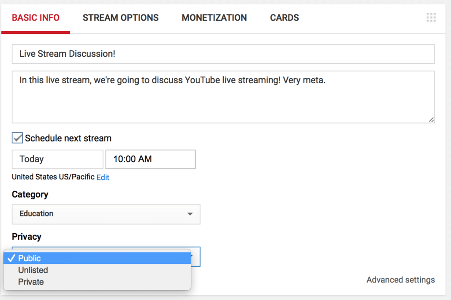Open the grid handle icon beside the tabs
451x300 pixels.
(x=431, y=18)
